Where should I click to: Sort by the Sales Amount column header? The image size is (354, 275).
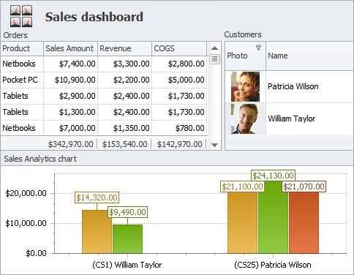70,48
